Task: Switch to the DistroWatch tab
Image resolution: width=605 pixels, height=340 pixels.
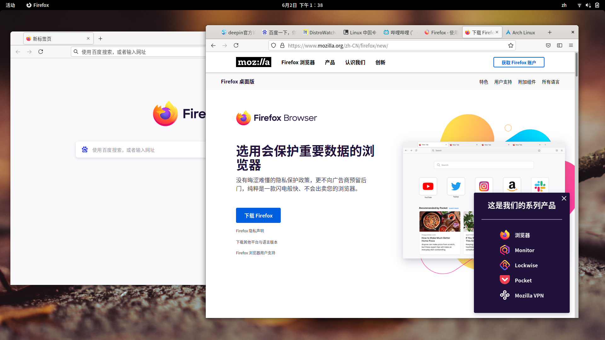Action: pos(320,32)
